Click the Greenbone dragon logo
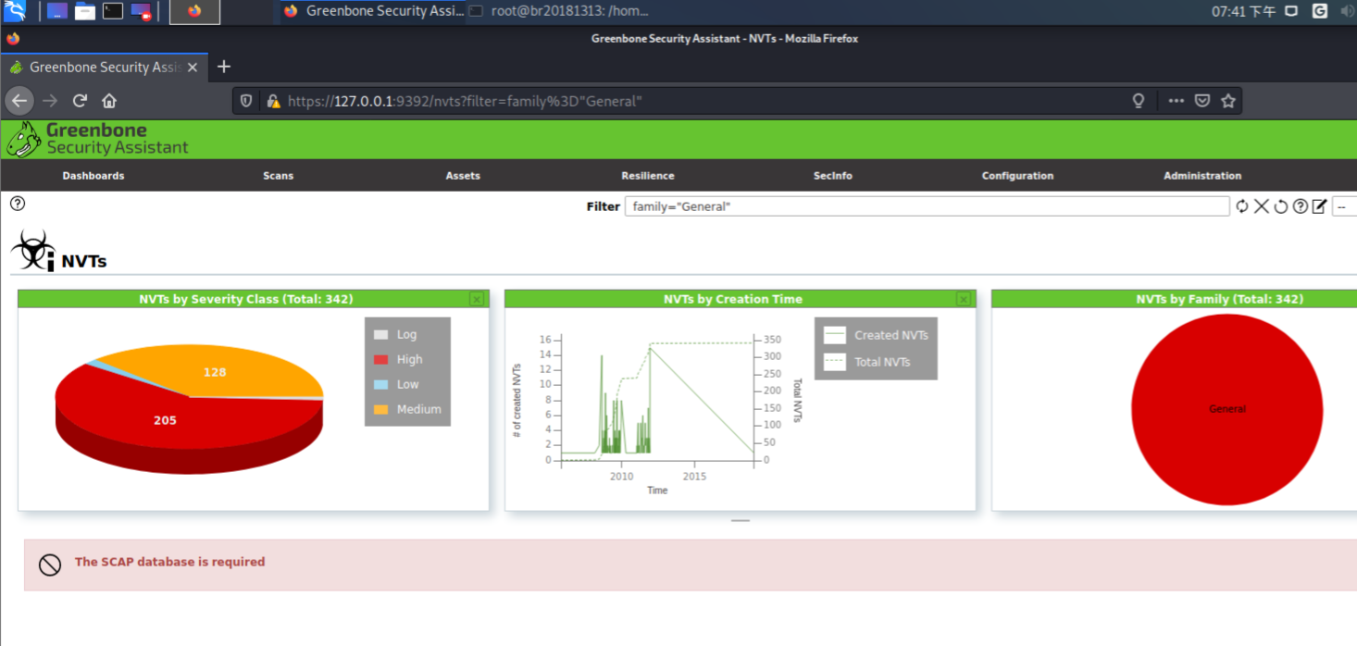1357x646 pixels. coord(23,140)
